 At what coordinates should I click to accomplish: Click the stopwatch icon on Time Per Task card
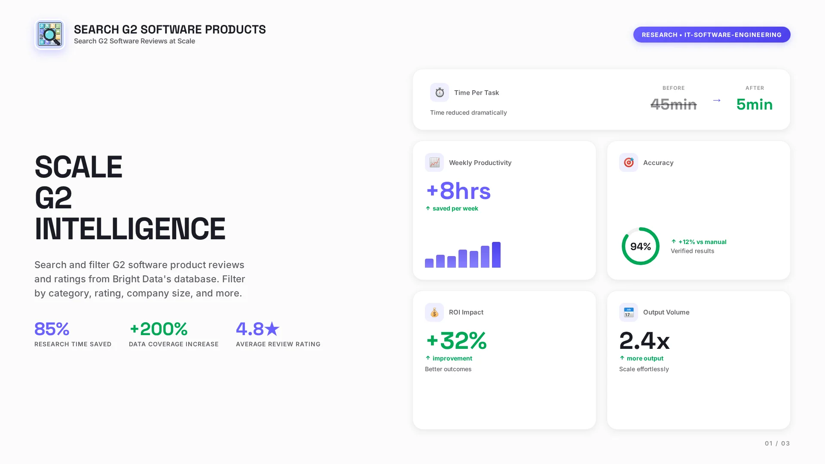(439, 92)
